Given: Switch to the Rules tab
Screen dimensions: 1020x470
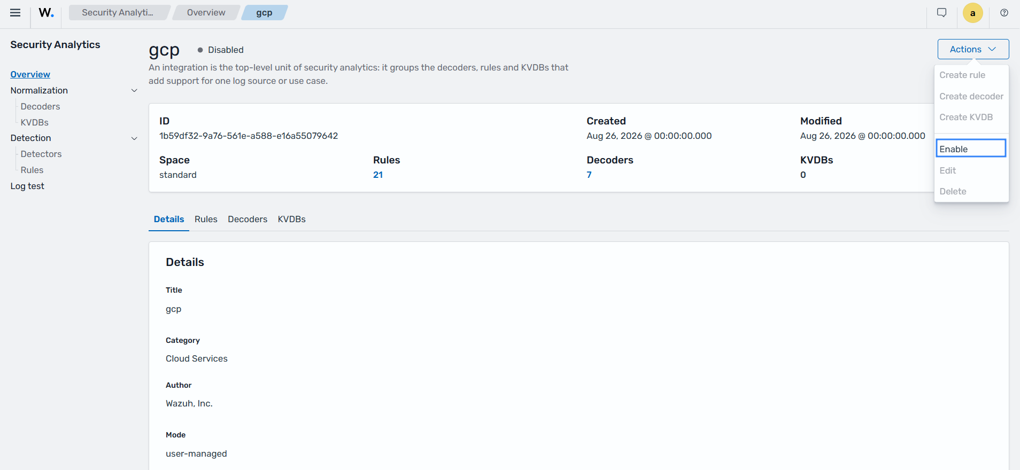Looking at the screenshot, I should 206,220.
